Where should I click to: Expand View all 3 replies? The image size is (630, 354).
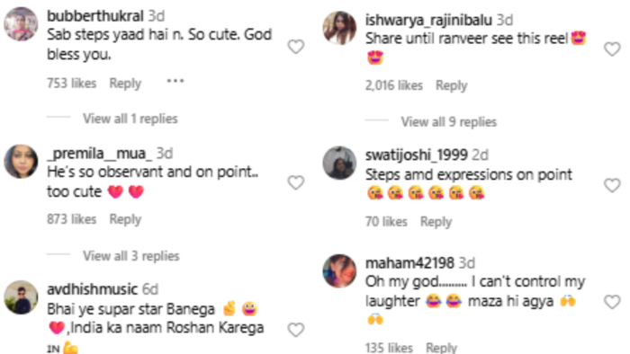[131, 256]
